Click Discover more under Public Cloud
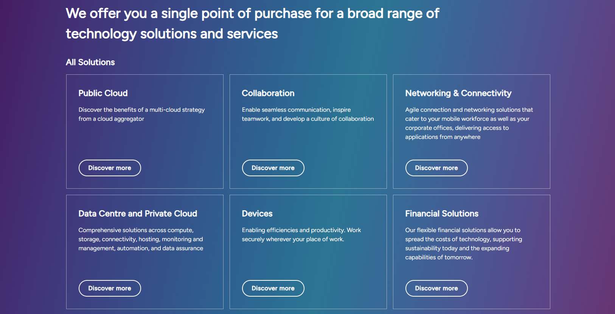The height and width of the screenshot is (314, 615). pyautogui.click(x=110, y=168)
